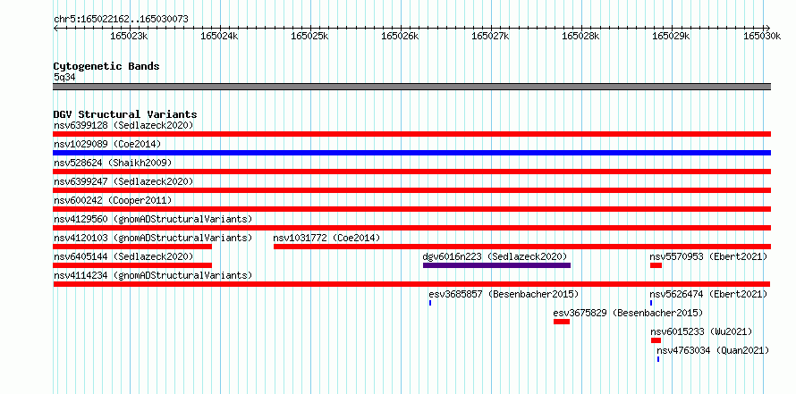Select the purple dgv6016n223 variant bar
796x394 pixels.
point(496,265)
